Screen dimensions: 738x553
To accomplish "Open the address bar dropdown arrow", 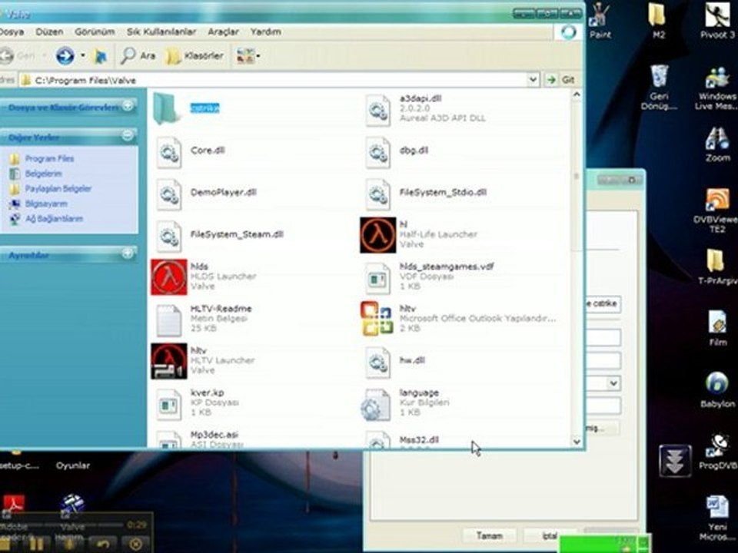I will (x=533, y=79).
